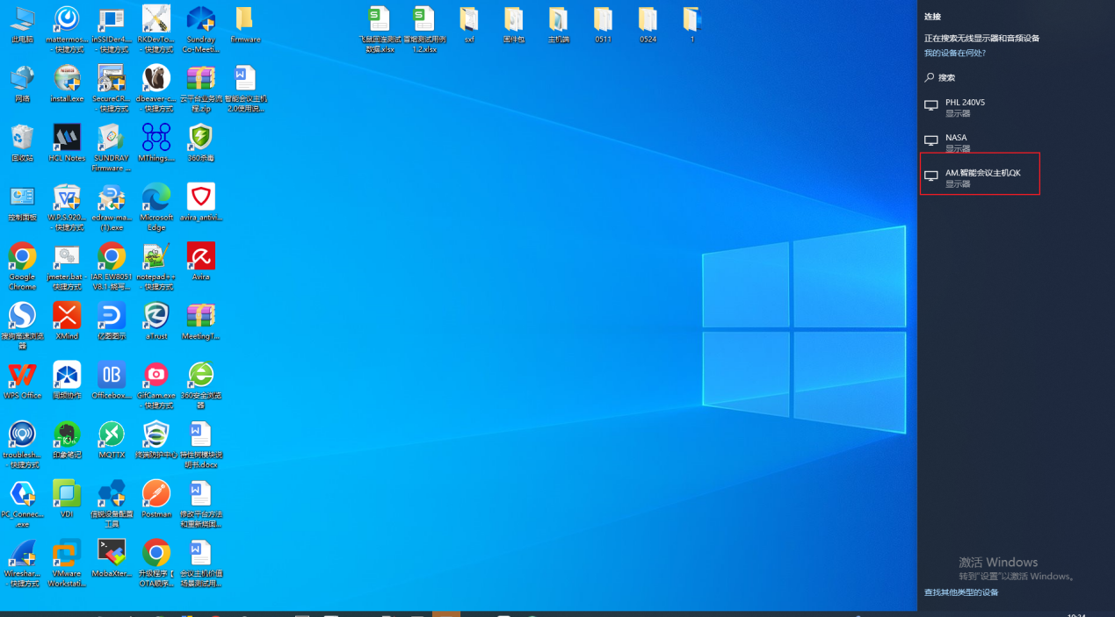The width and height of the screenshot is (1115, 617).
Task: Click the 搜索 search field in Connect panel
Action: point(946,78)
